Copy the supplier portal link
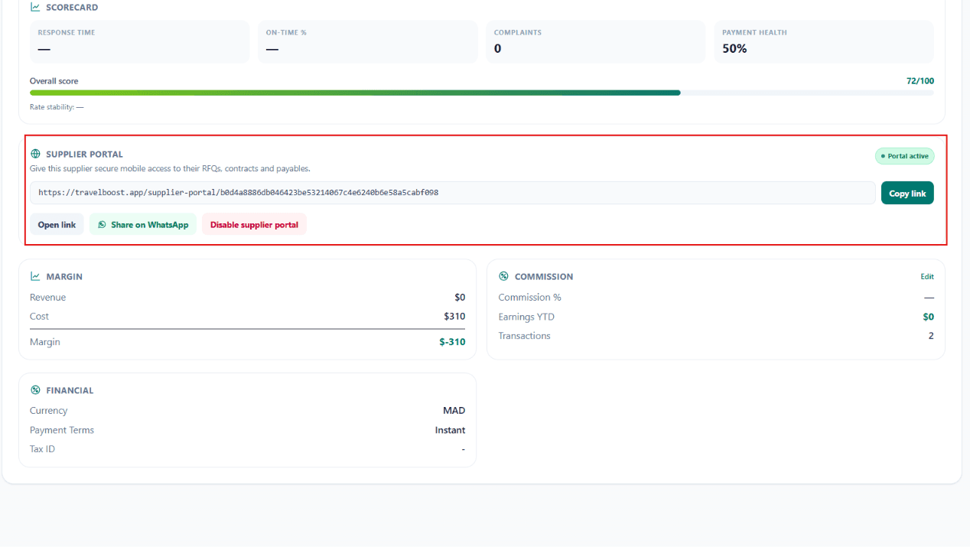Screen dimensions: 970x547 [x=907, y=194]
